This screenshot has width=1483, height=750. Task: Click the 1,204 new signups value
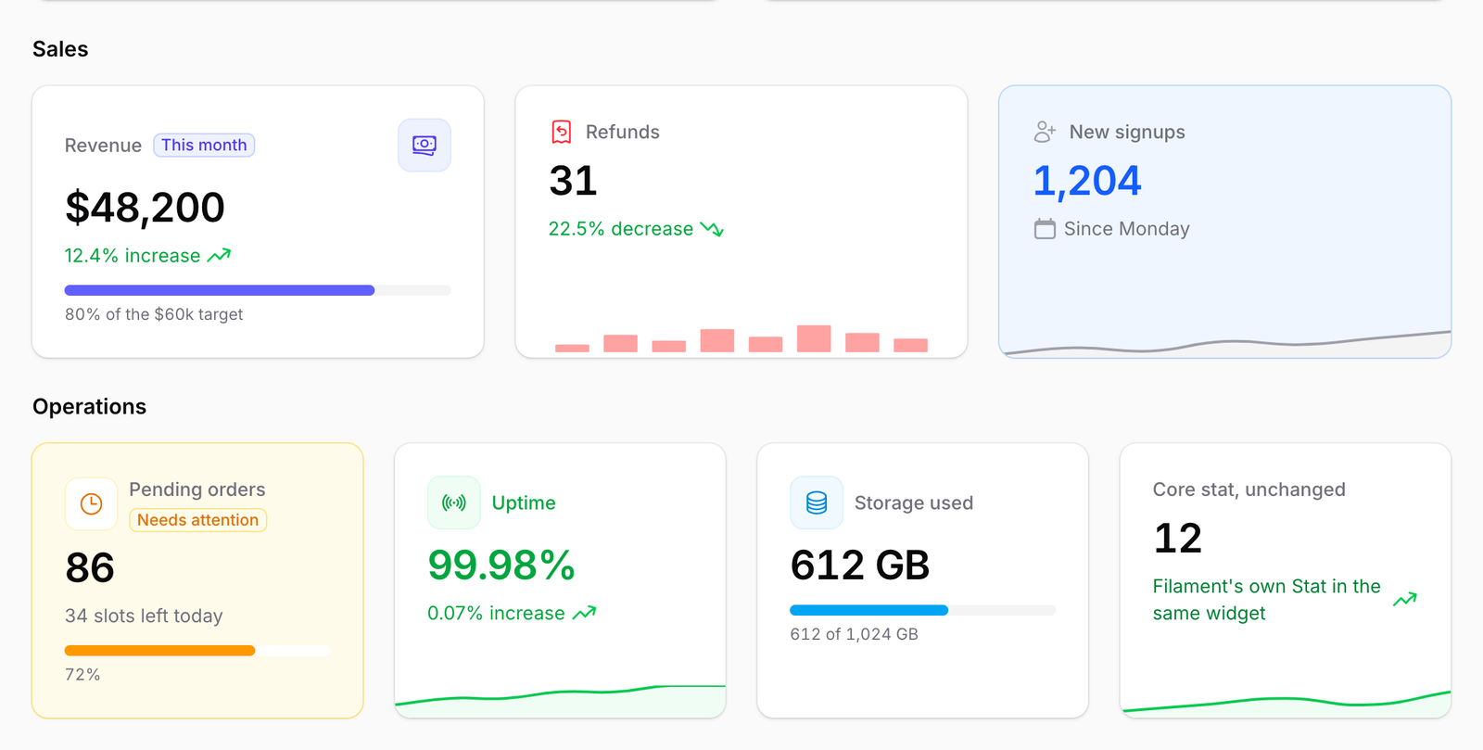(1087, 181)
